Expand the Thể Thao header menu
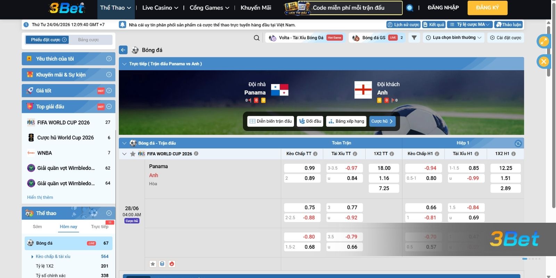Viewport: 556px width, 278px height. point(115,8)
